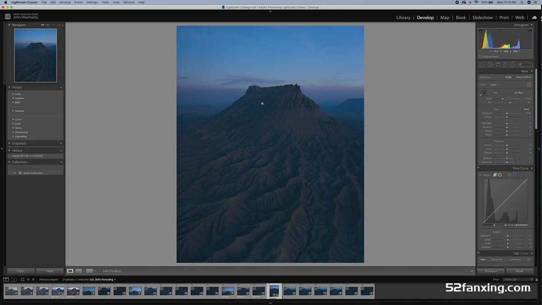
Task: Adjust the Temp slider handle
Action: (x=503, y=99)
